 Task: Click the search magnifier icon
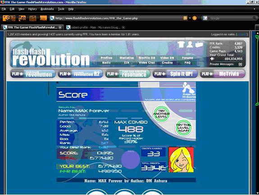[254, 18]
